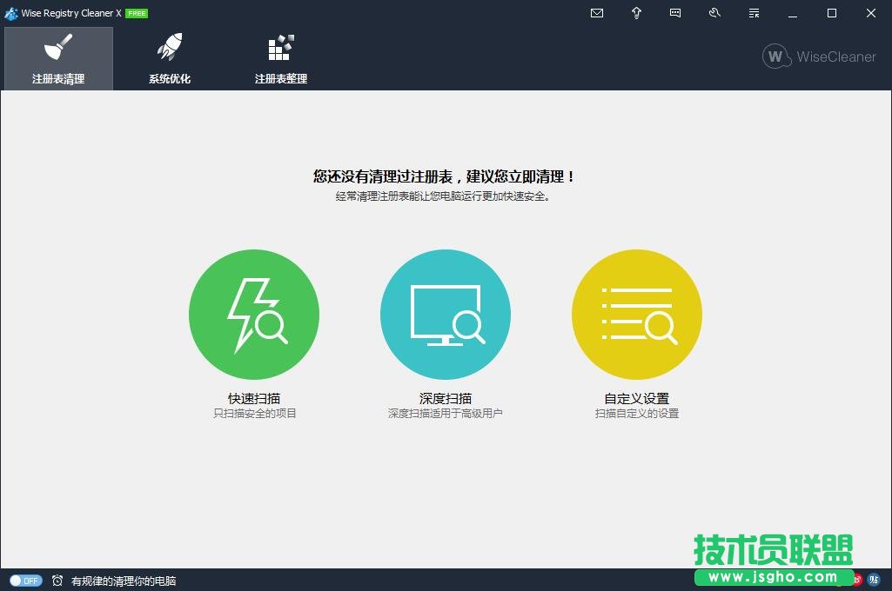Select the Deep Scan (深度扫描) teal icon

(445, 314)
